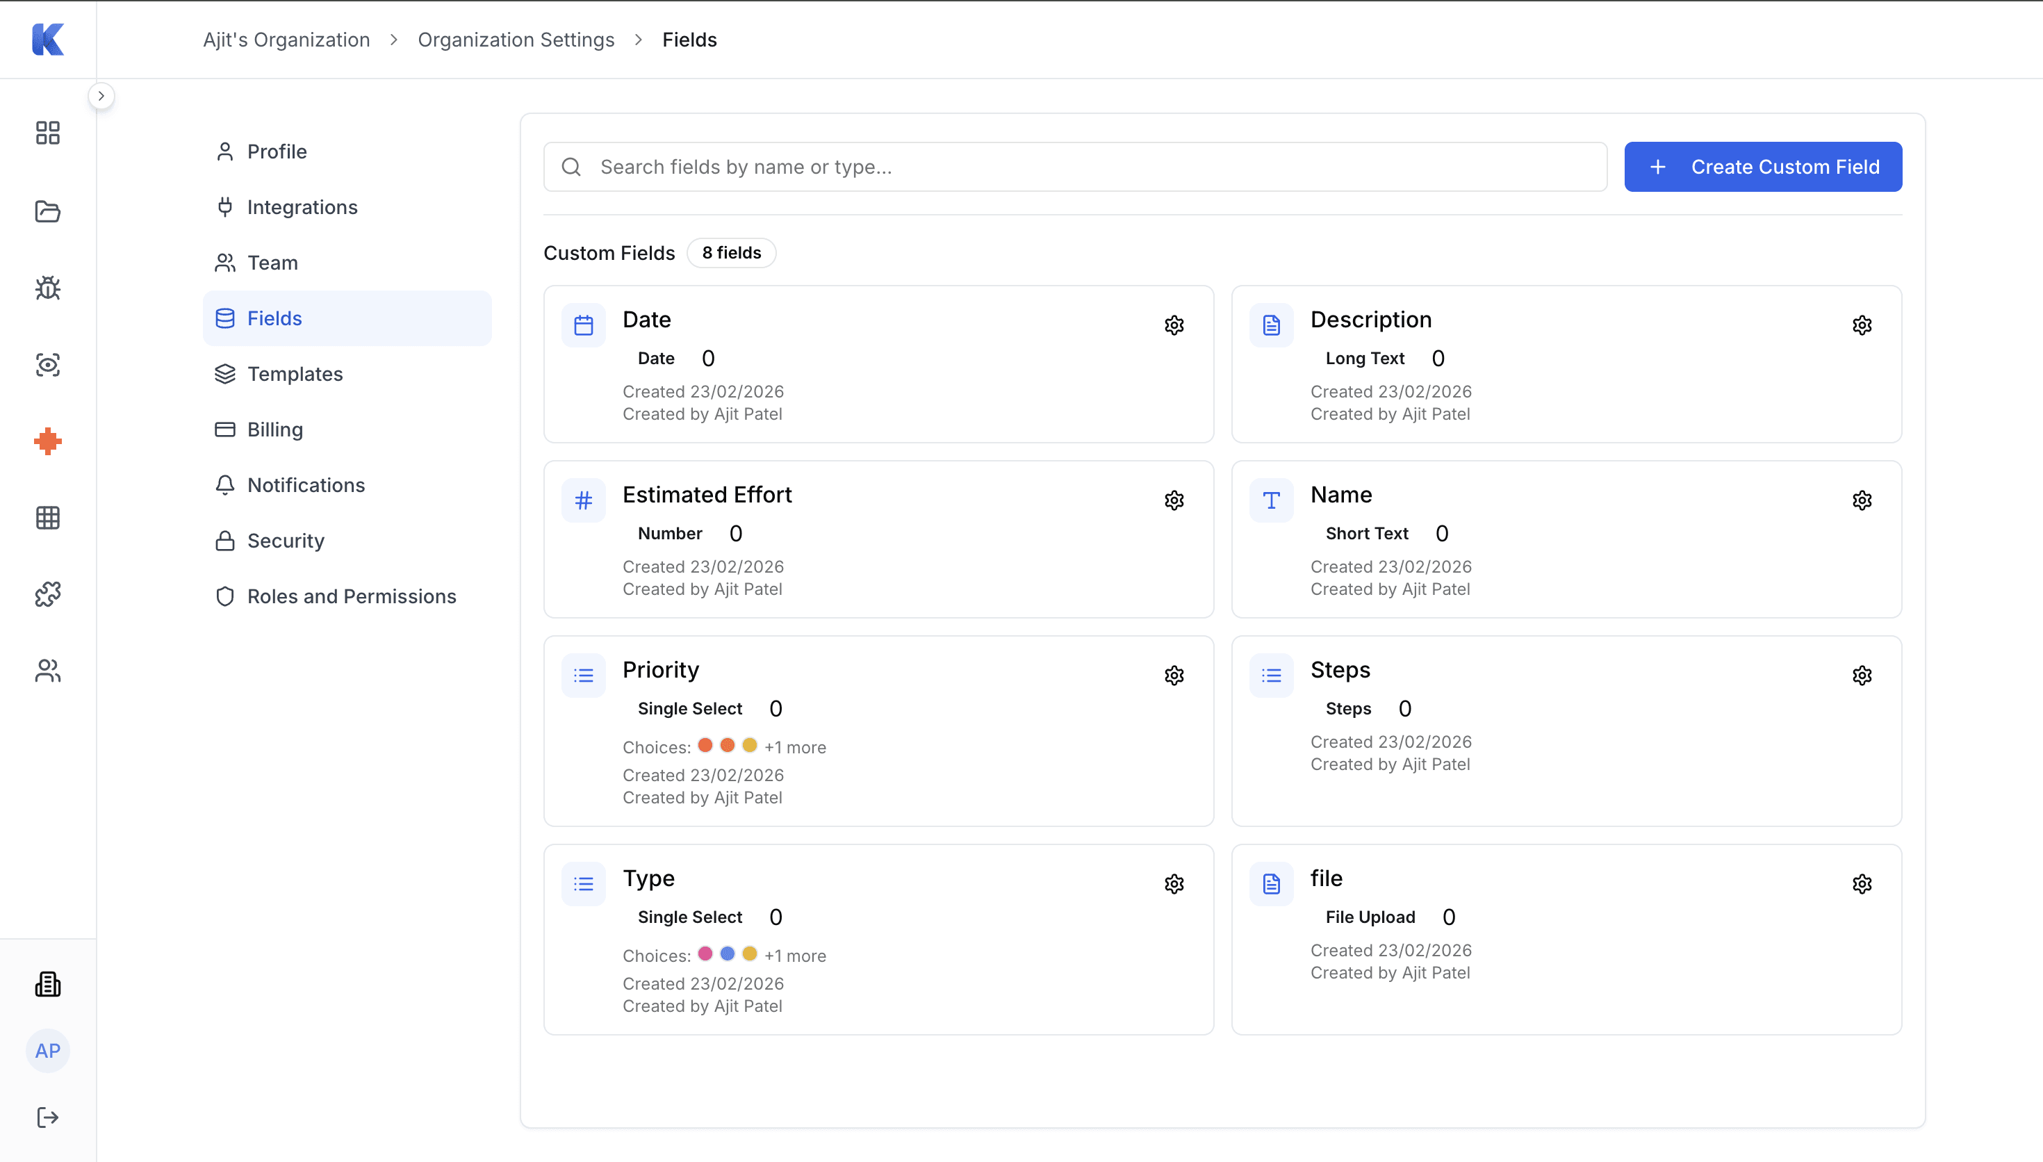Click the folder icon in left sidebar
The height and width of the screenshot is (1162, 2043).
coord(48,211)
